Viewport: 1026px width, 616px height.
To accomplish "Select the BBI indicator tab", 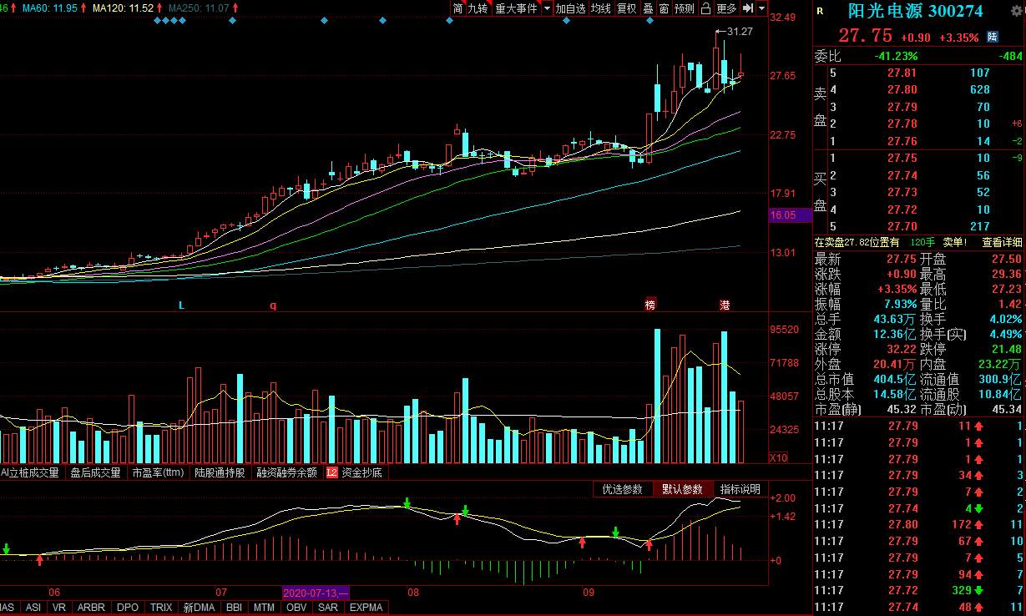I will [235, 608].
